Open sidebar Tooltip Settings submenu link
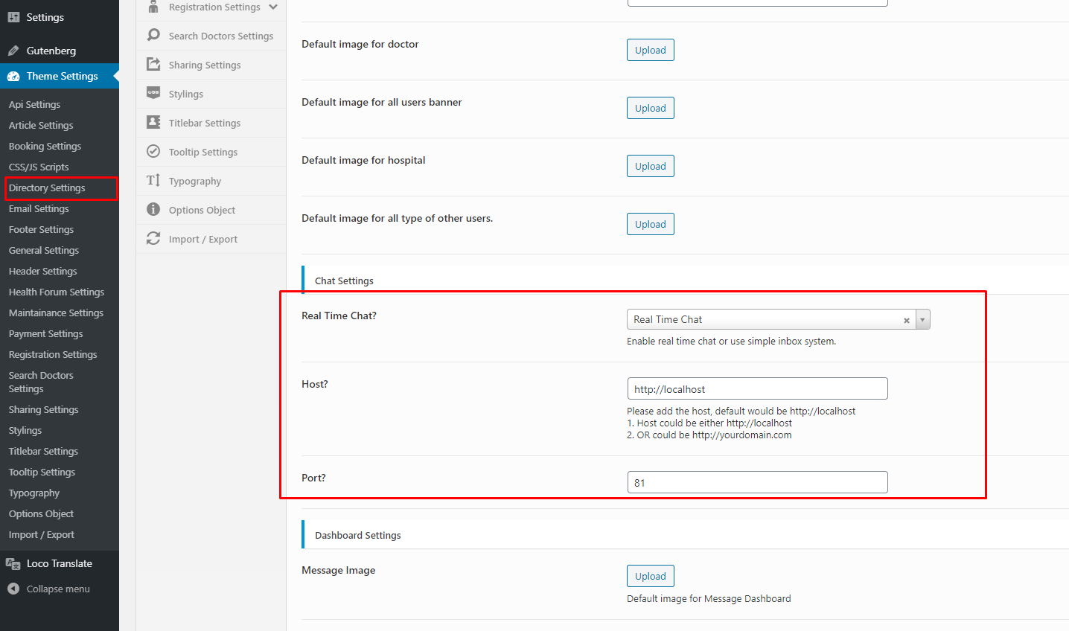The height and width of the screenshot is (631, 1069). tap(42, 472)
